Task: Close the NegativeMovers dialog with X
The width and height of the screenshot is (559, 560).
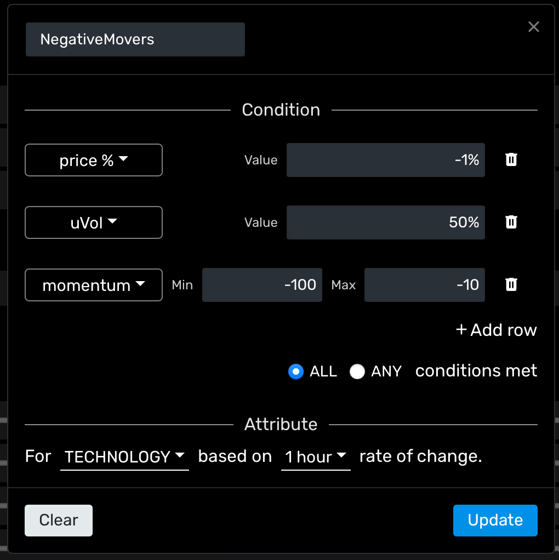Action: click(533, 27)
